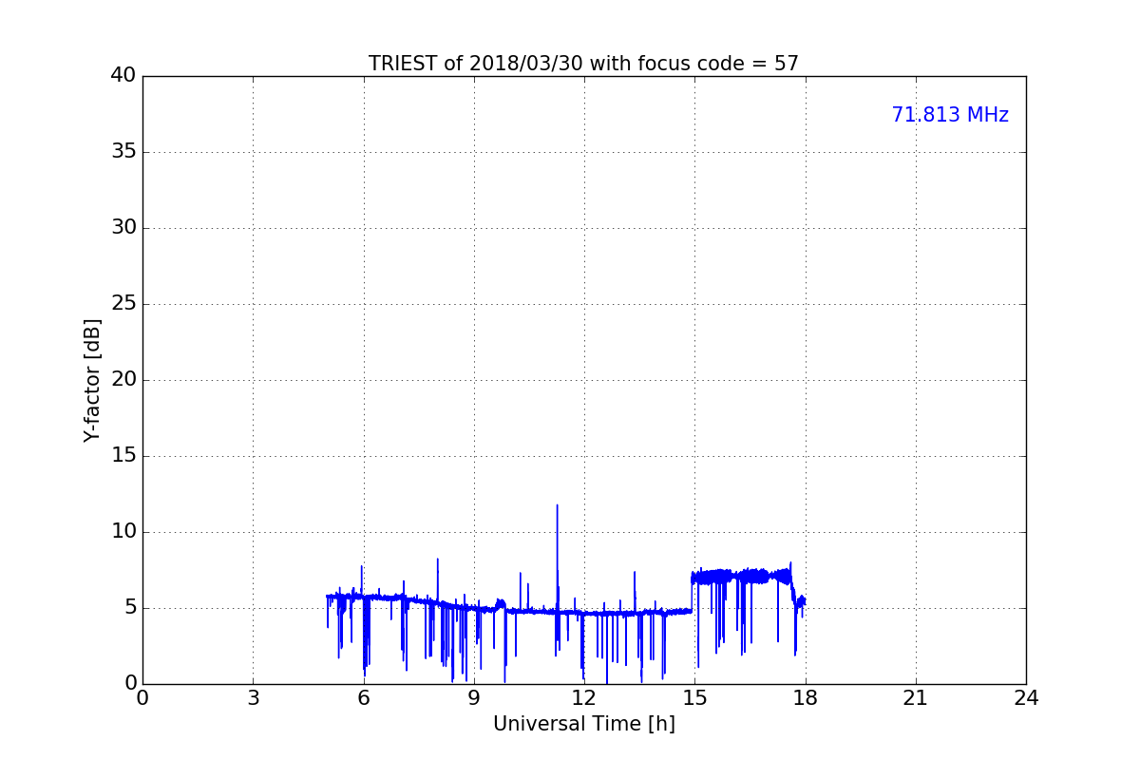Image resolution: width=1140 pixels, height=760 pixels.
Task: Click the 'Y-factor [dB]' axis label
Action: tap(92, 380)
